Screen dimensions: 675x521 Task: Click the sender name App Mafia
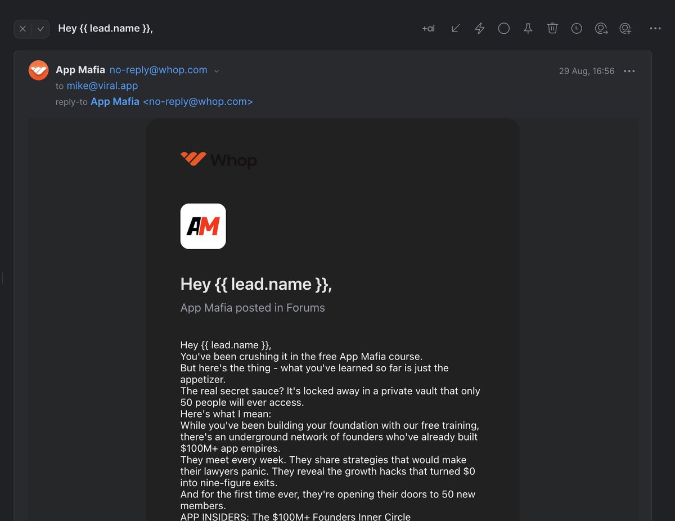pos(80,70)
